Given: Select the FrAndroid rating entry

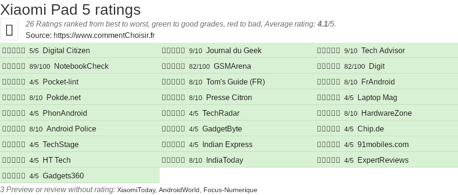Looking at the screenshot, I should pyautogui.click(x=378, y=82).
